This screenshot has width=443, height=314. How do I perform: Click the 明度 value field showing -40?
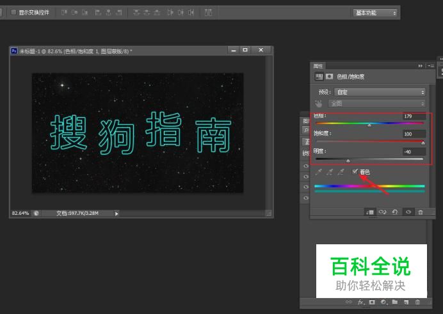tap(414, 152)
